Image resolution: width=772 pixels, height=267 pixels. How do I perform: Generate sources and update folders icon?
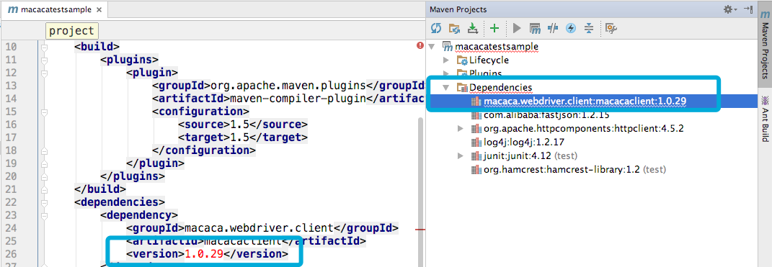pyautogui.click(x=454, y=28)
